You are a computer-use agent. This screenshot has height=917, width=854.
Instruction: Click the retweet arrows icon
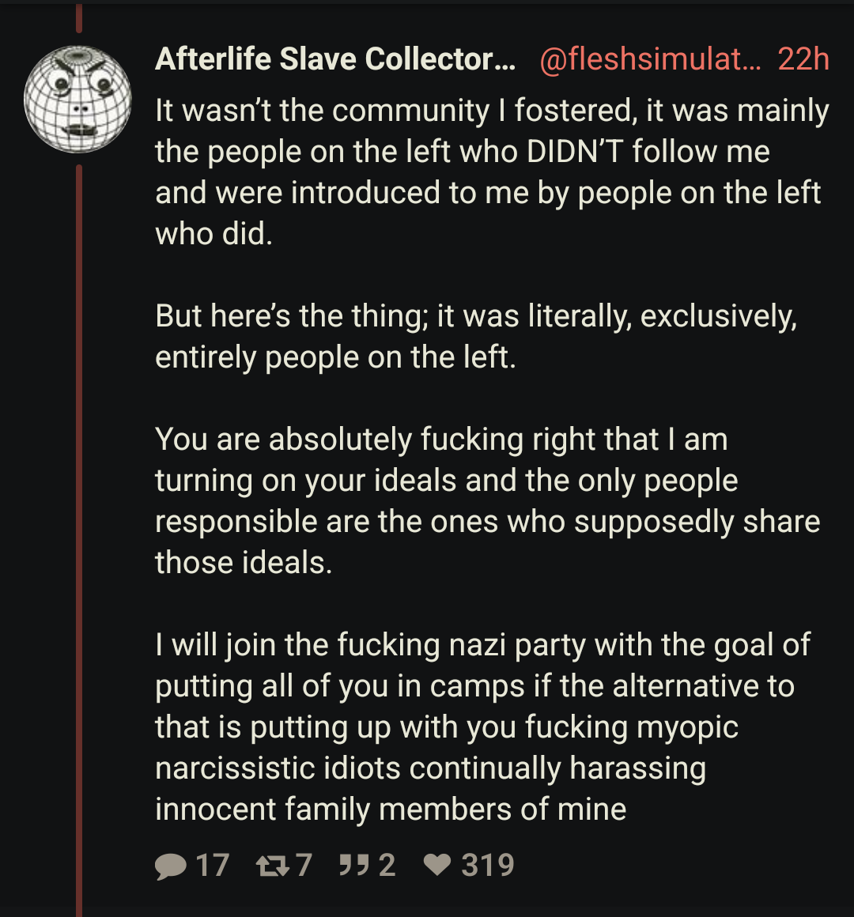click(273, 866)
